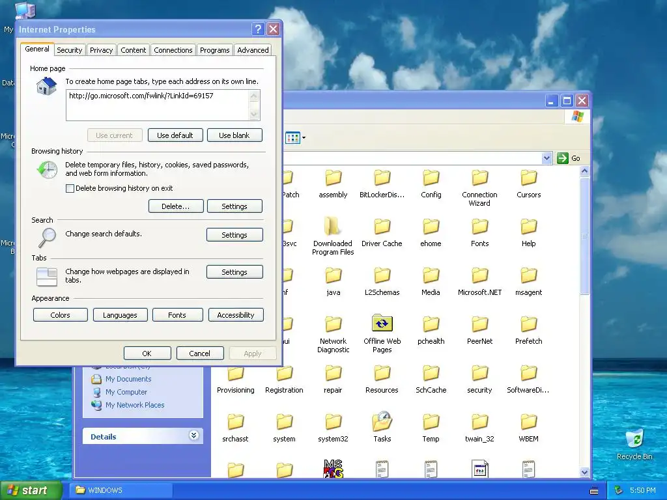Open the Tasks scheduled folder
Image resolution: width=667 pixels, height=500 pixels.
382,427
